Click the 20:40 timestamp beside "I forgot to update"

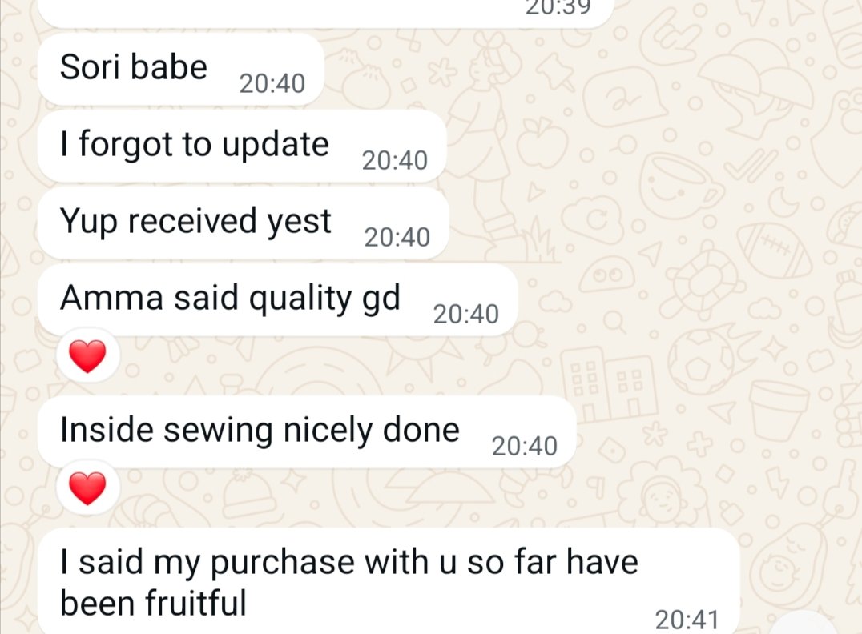[395, 161]
